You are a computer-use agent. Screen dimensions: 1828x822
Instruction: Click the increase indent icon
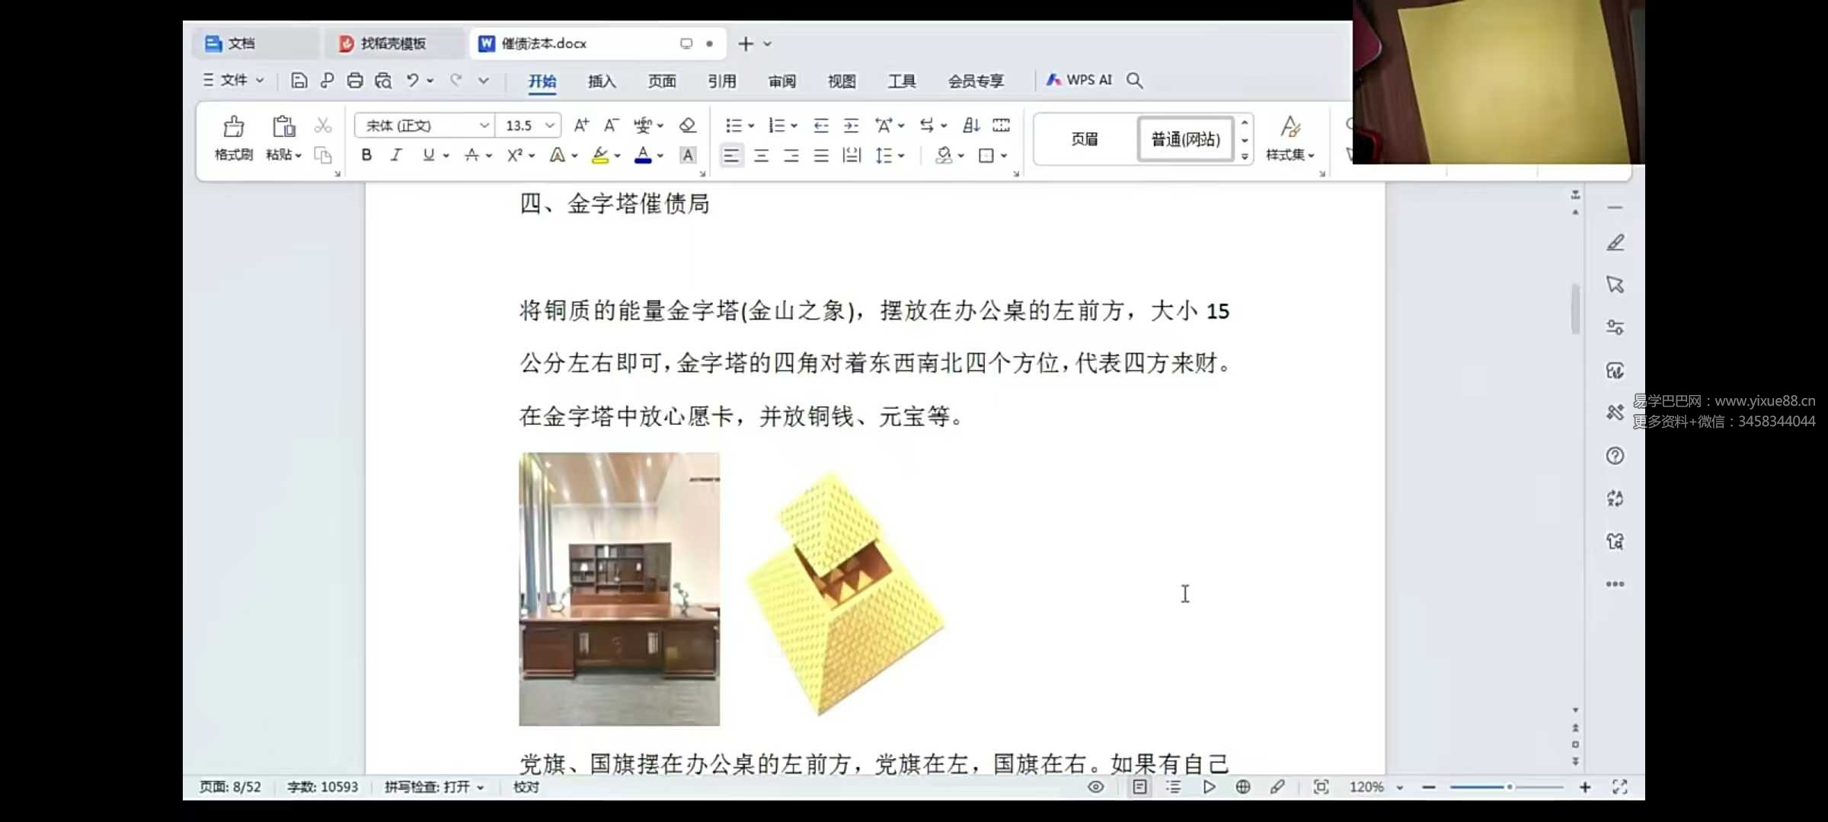[x=851, y=126]
